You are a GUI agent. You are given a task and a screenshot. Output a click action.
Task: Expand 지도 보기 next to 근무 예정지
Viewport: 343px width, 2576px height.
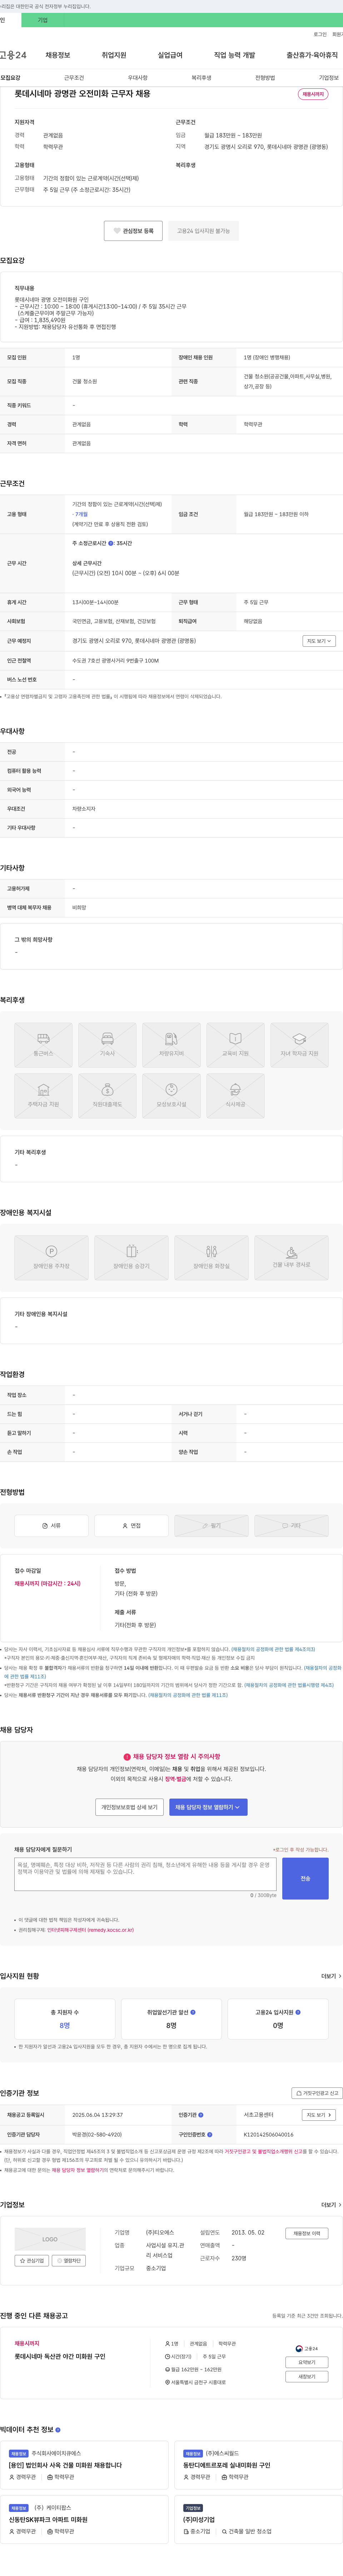pos(319,641)
